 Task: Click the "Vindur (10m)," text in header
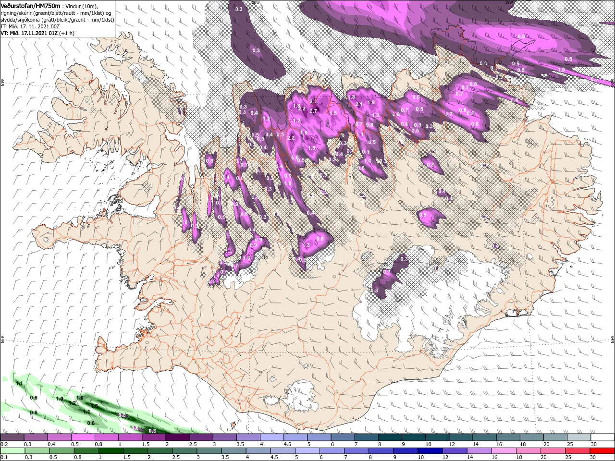tap(81, 6)
